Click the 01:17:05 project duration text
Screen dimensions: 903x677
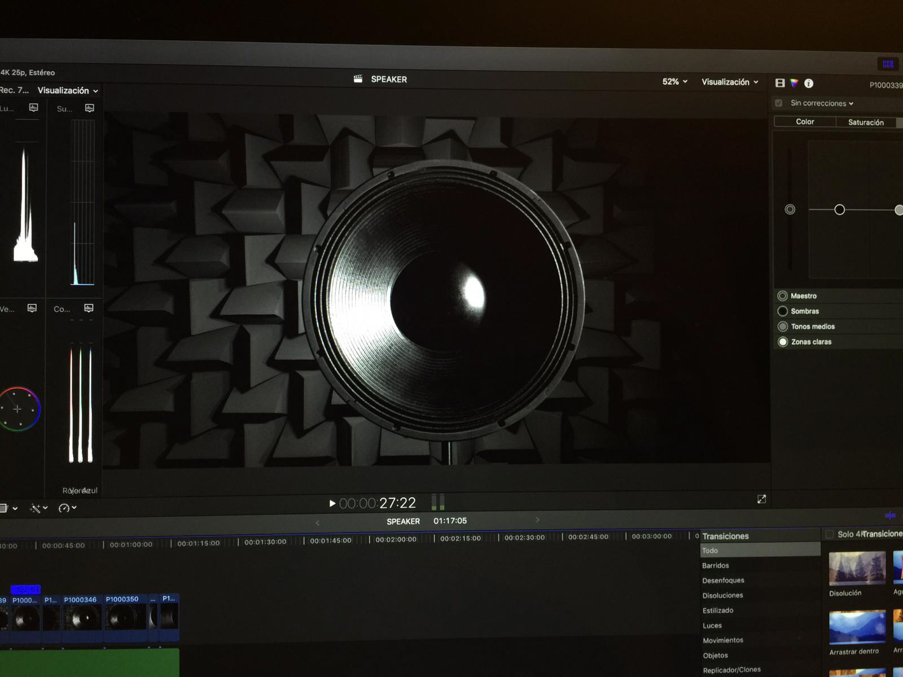click(450, 521)
